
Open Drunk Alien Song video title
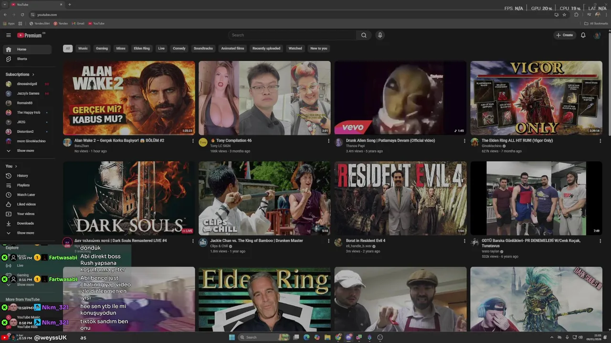pyautogui.click(x=390, y=141)
